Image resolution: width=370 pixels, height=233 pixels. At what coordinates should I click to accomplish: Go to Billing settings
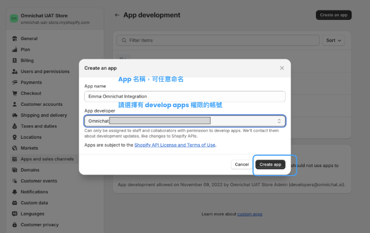tap(27, 60)
